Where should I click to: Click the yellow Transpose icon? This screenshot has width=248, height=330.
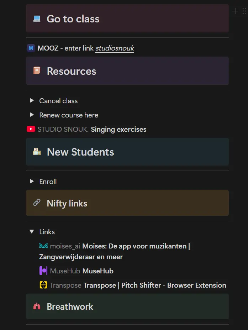coord(43,285)
